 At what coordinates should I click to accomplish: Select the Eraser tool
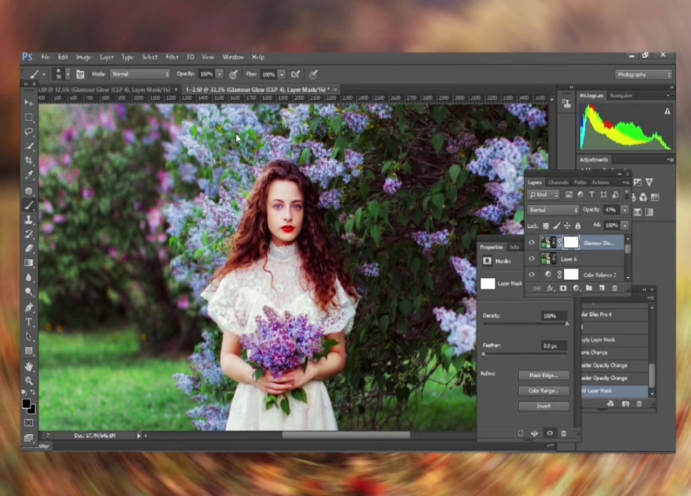coord(29,249)
